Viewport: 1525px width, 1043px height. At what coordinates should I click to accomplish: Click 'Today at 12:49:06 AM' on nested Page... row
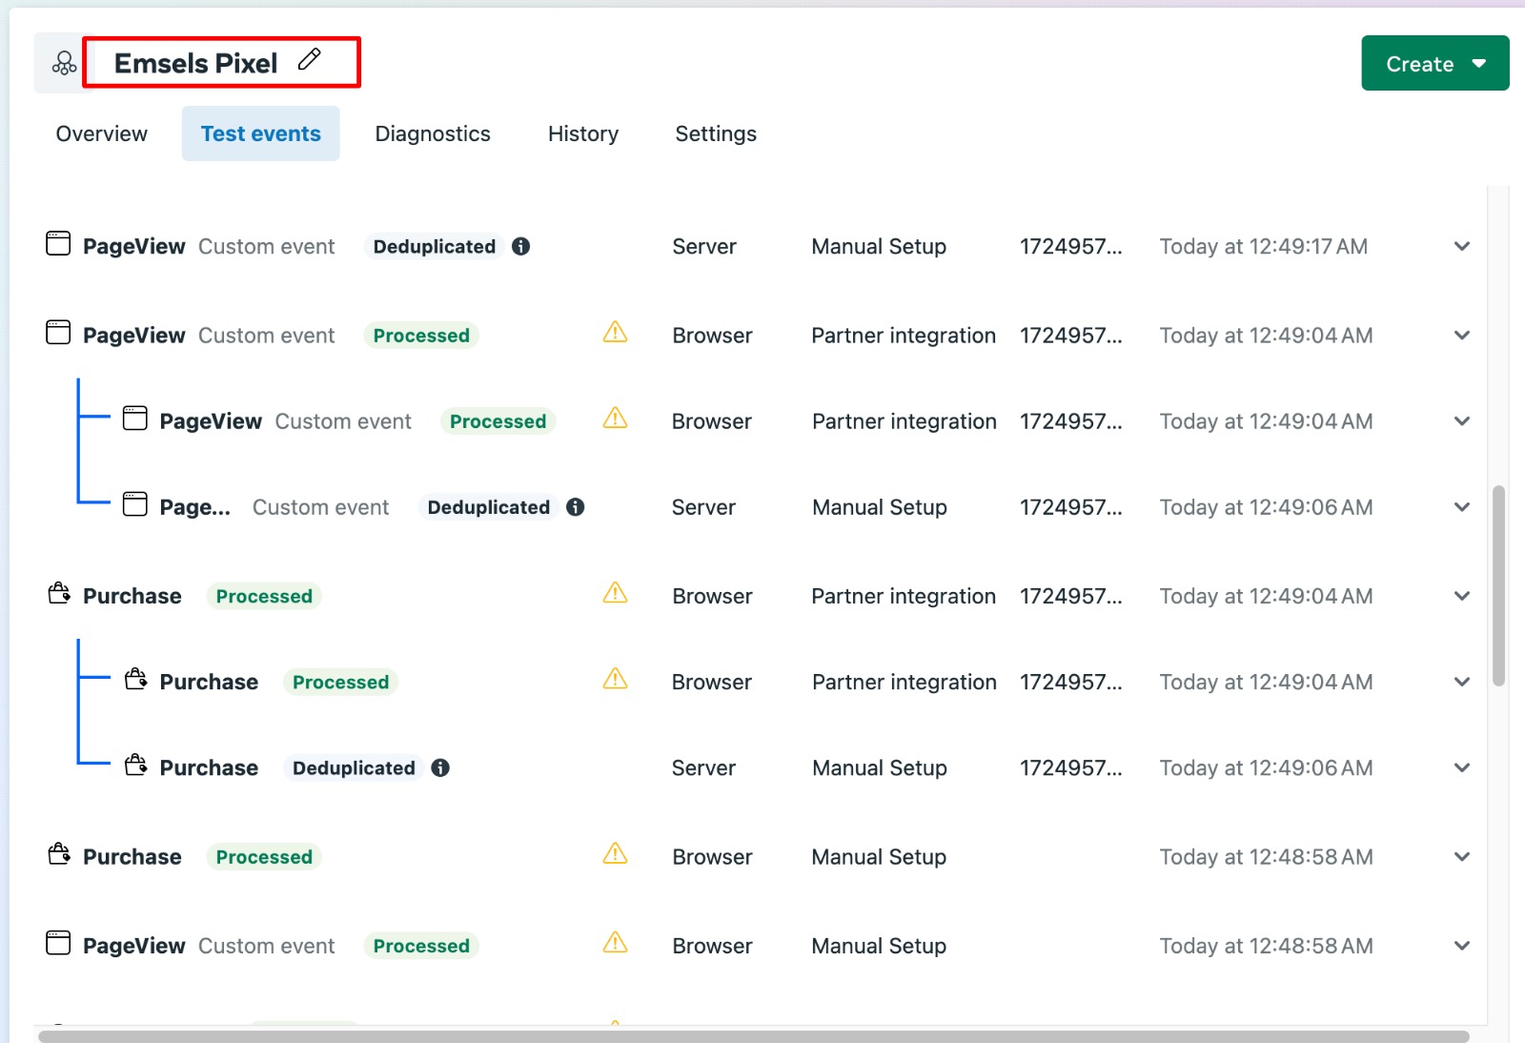(1266, 507)
